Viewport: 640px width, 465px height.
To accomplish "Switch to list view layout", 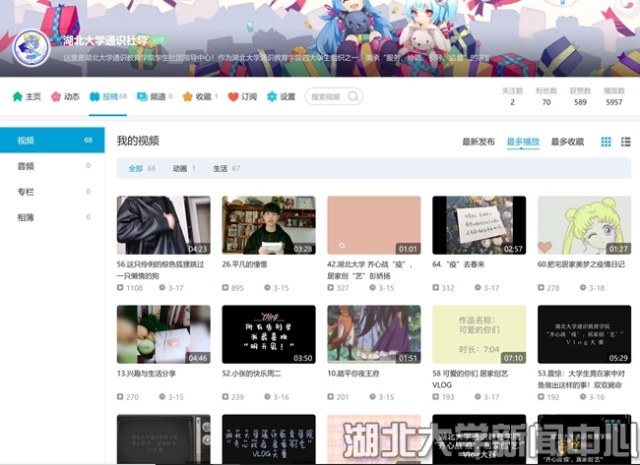I will [626, 142].
